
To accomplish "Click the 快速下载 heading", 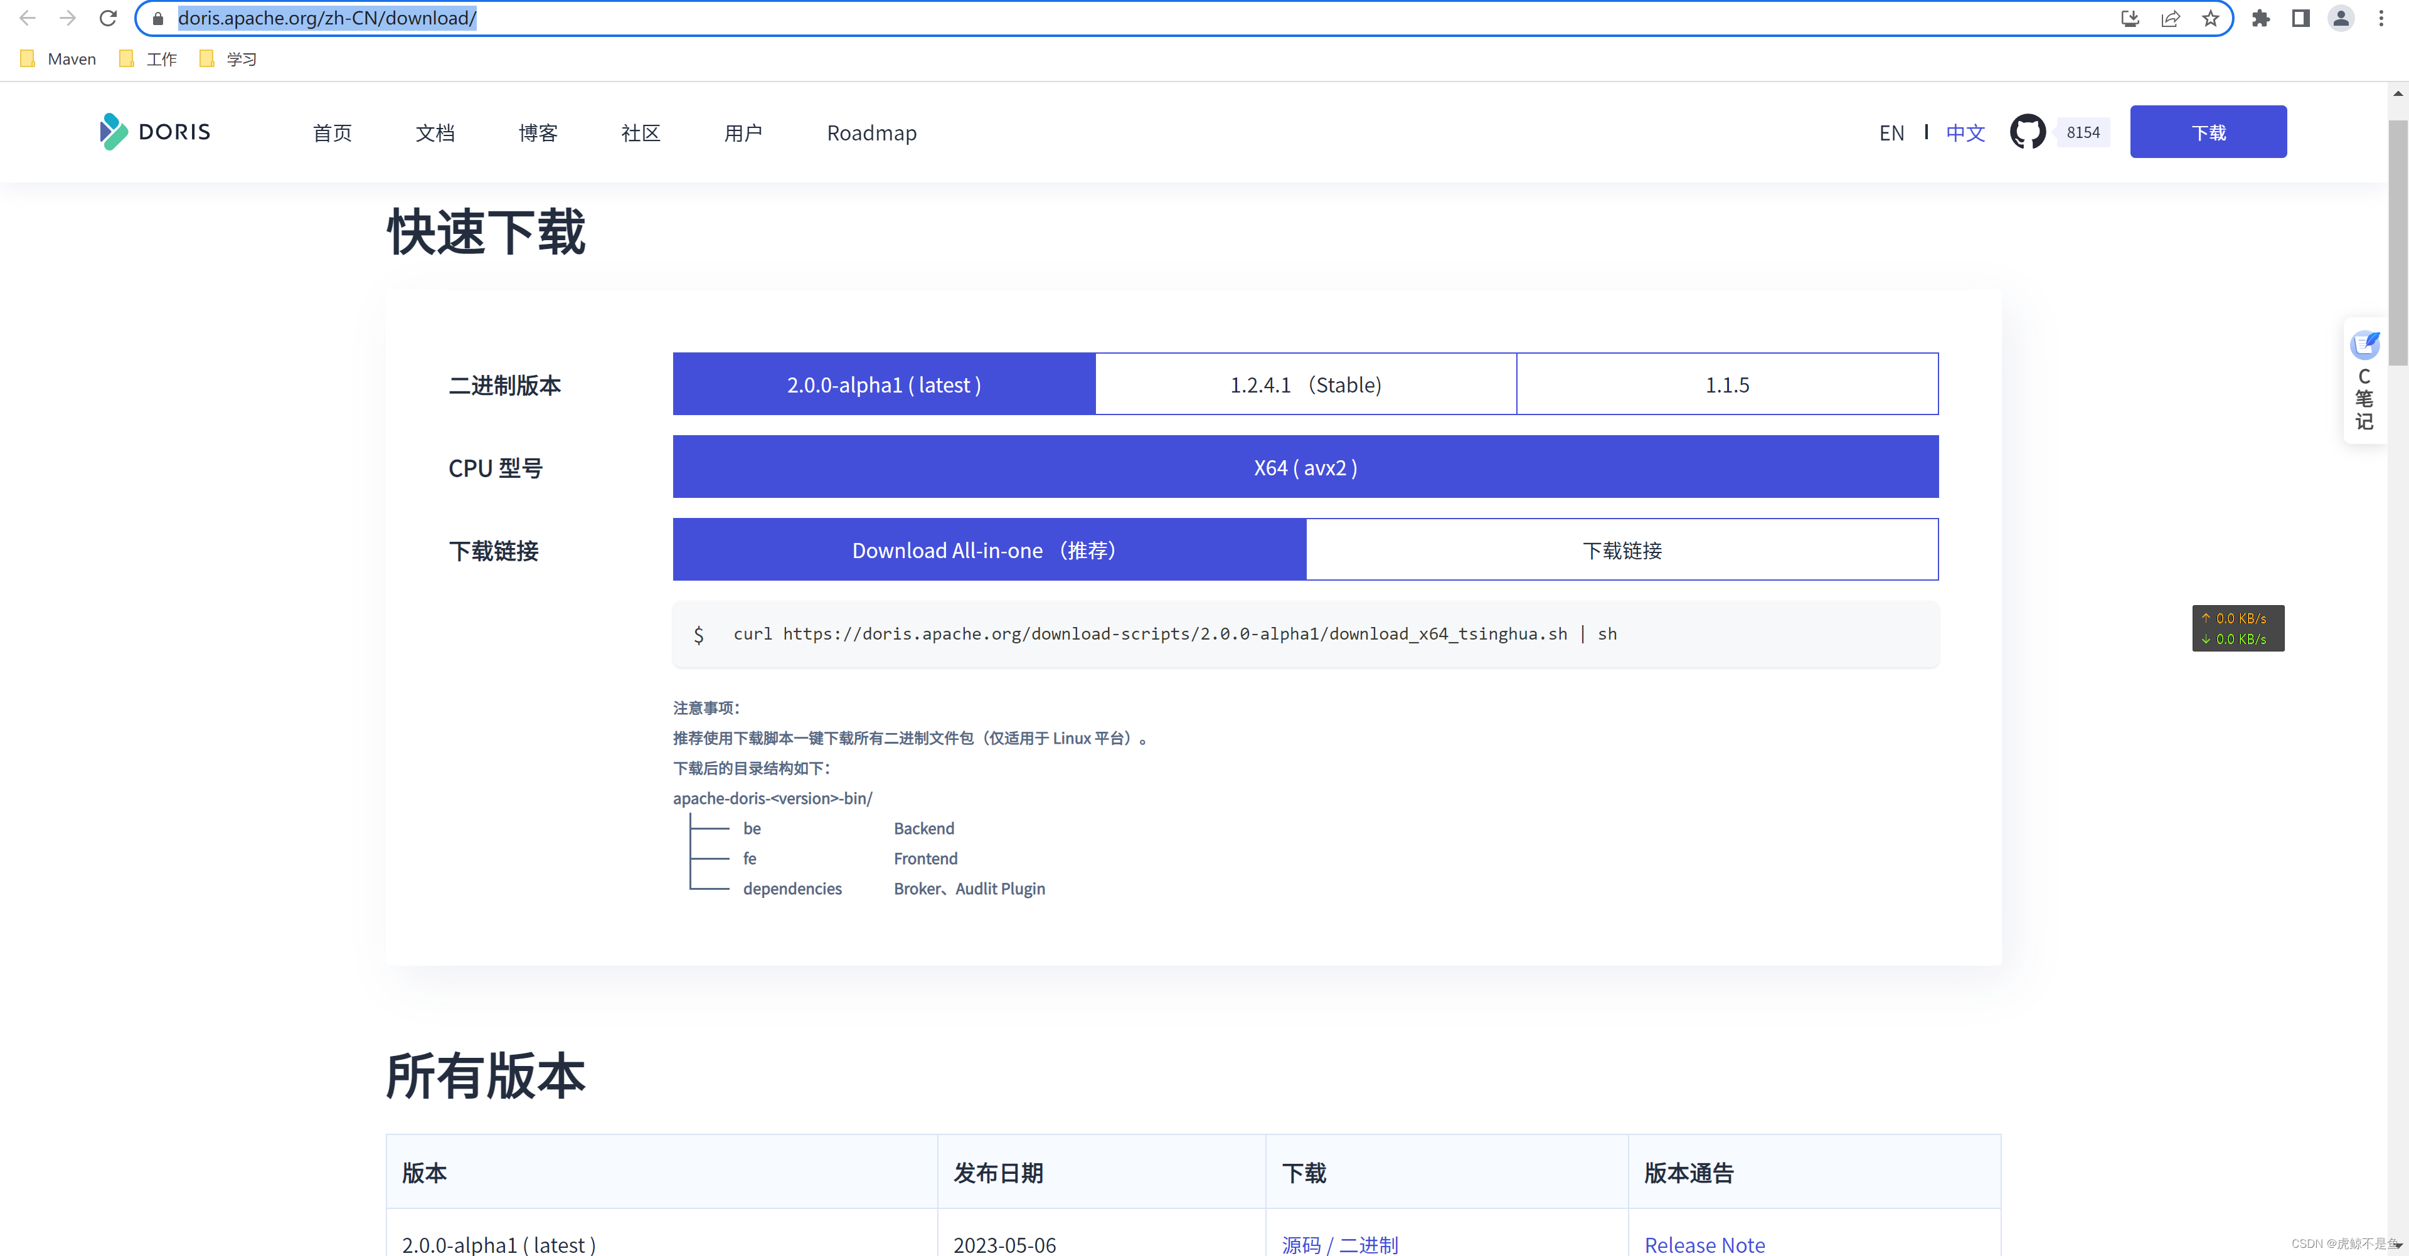I will (x=486, y=232).
